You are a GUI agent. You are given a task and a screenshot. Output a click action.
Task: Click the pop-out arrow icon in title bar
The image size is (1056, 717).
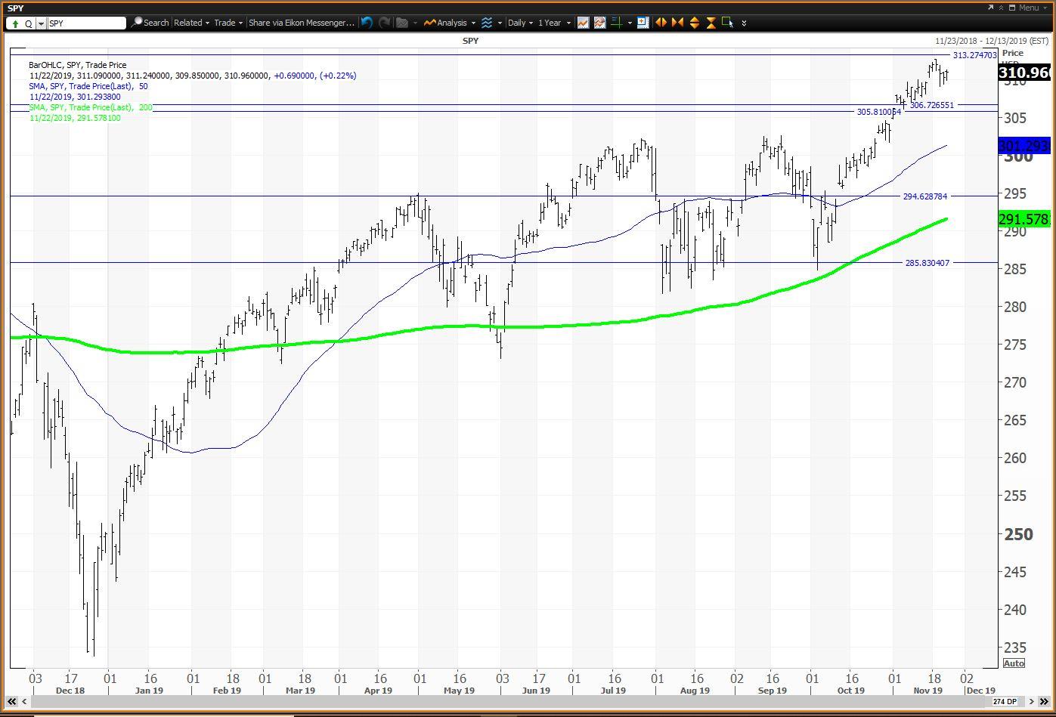pyautogui.click(x=990, y=8)
